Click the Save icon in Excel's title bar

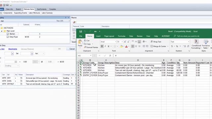click(x=80, y=31)
